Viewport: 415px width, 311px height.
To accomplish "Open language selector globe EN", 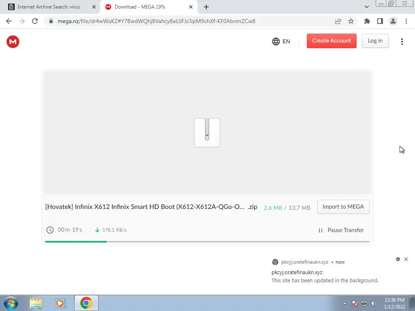I will 281,42.
